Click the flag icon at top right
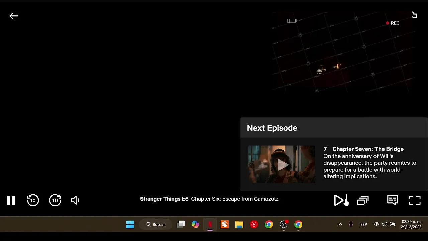428x241 pixels. click(414, 15)
